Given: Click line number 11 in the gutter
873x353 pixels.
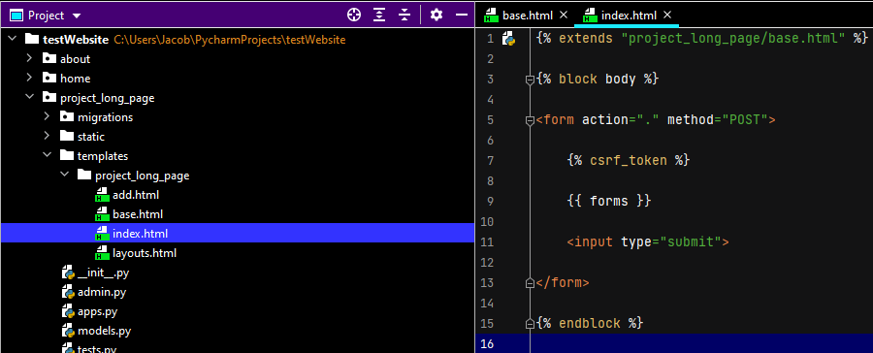Looking at the screenshot, I should [487, 242].
